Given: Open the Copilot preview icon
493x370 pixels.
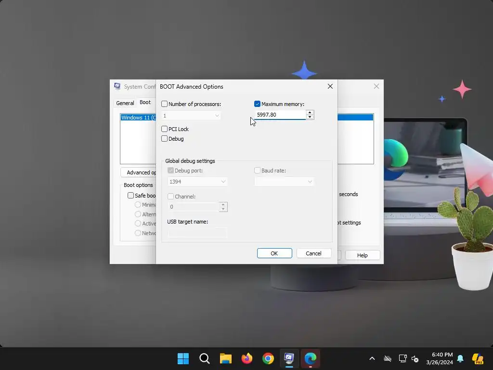Looking at the screenshot, I should 478,358.
